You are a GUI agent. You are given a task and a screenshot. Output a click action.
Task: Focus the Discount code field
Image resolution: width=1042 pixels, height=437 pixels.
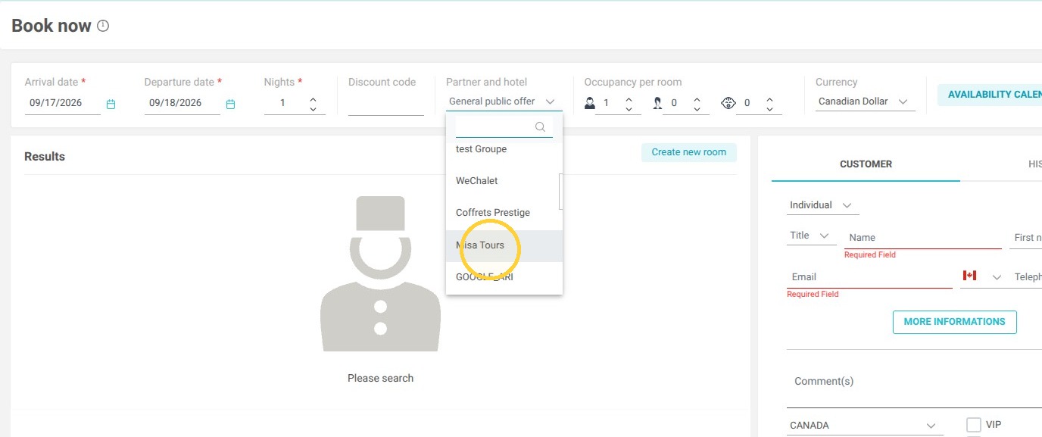386,105
